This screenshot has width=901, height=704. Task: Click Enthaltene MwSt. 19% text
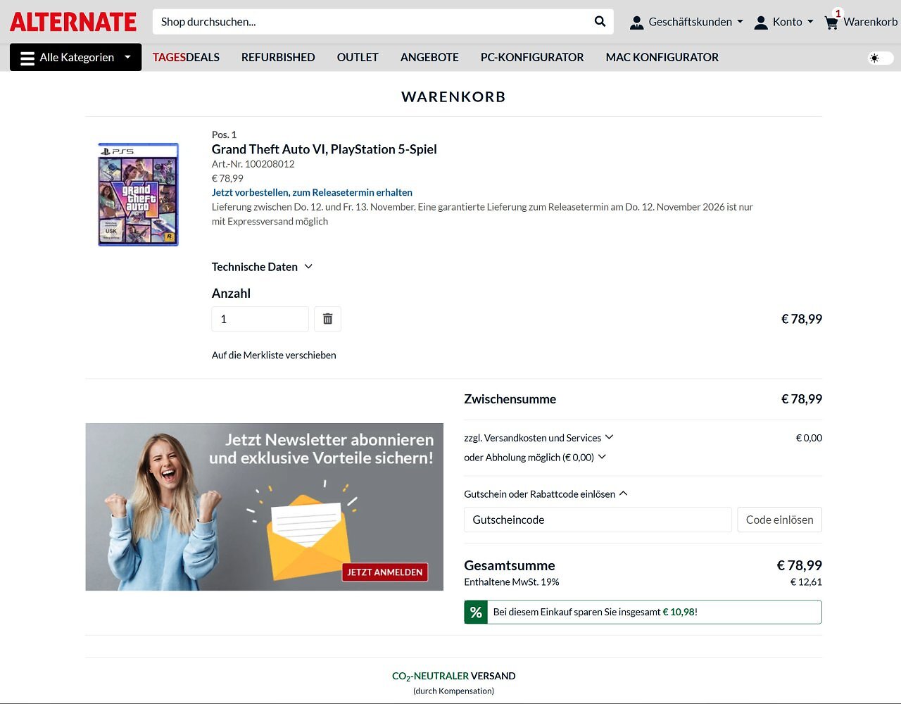(x=512, y=582)
